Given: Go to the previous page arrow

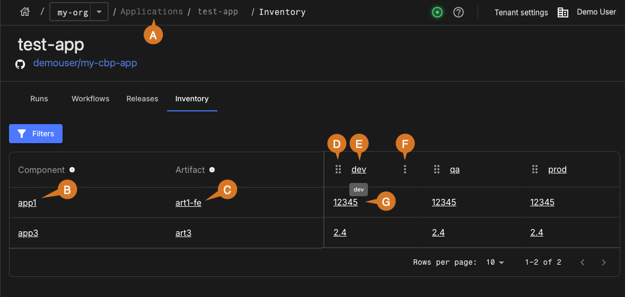Looking at the screenshot, I should [583, 263].
